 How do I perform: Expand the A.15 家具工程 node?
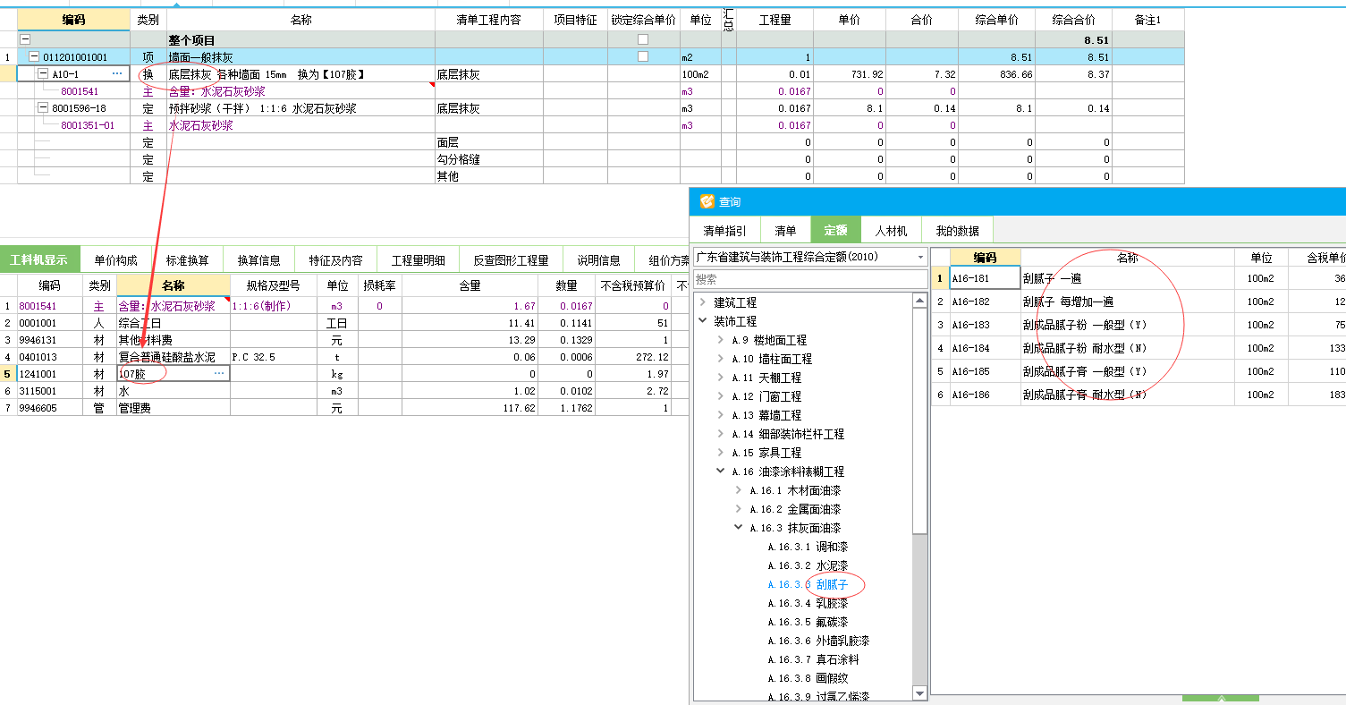[721, 453]
